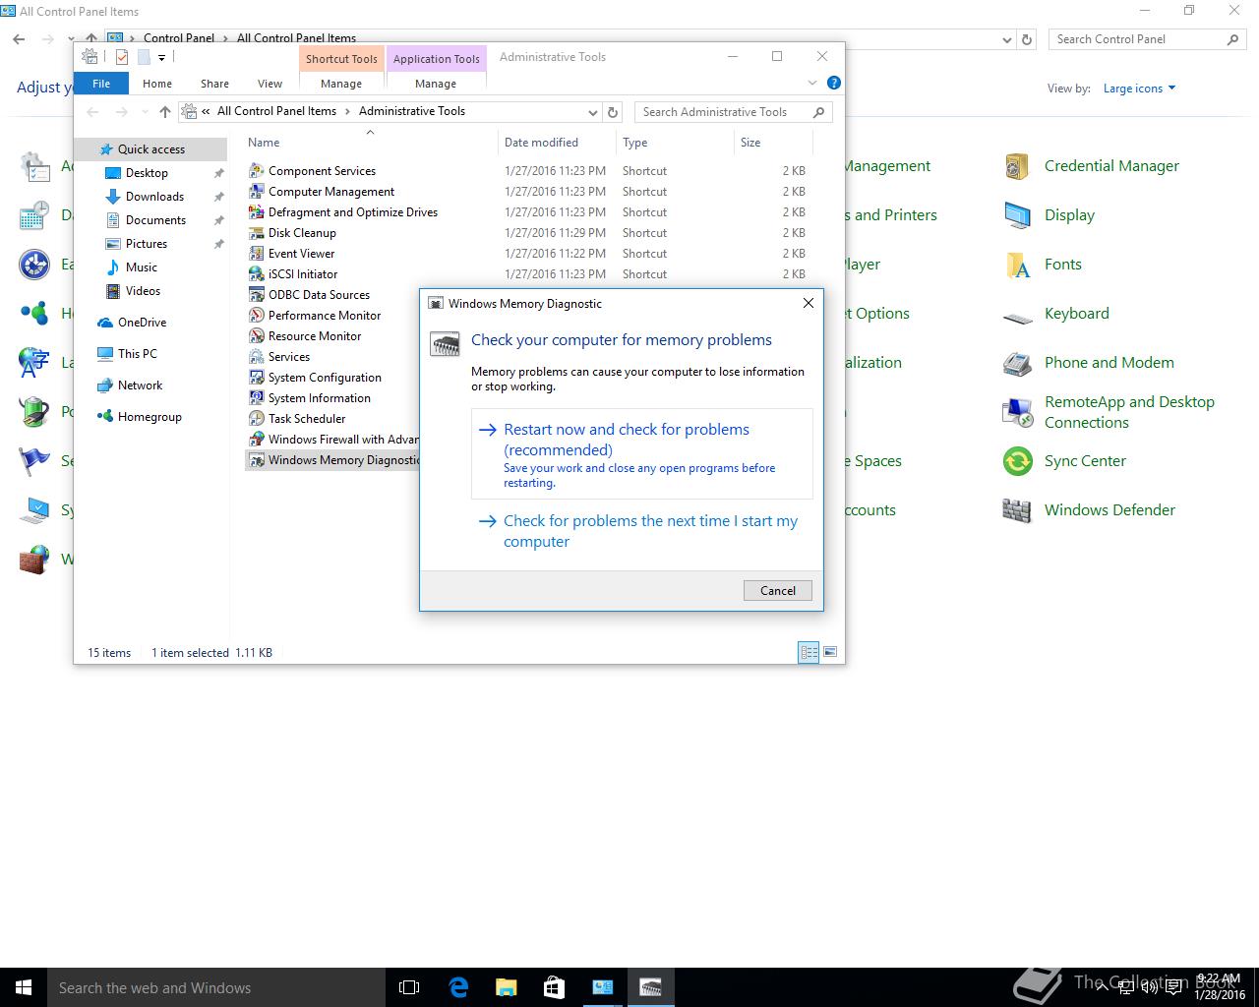The image size is (1259, 1007).
Task: Select Downloads in navigation pane
Action: pos(154,197)
